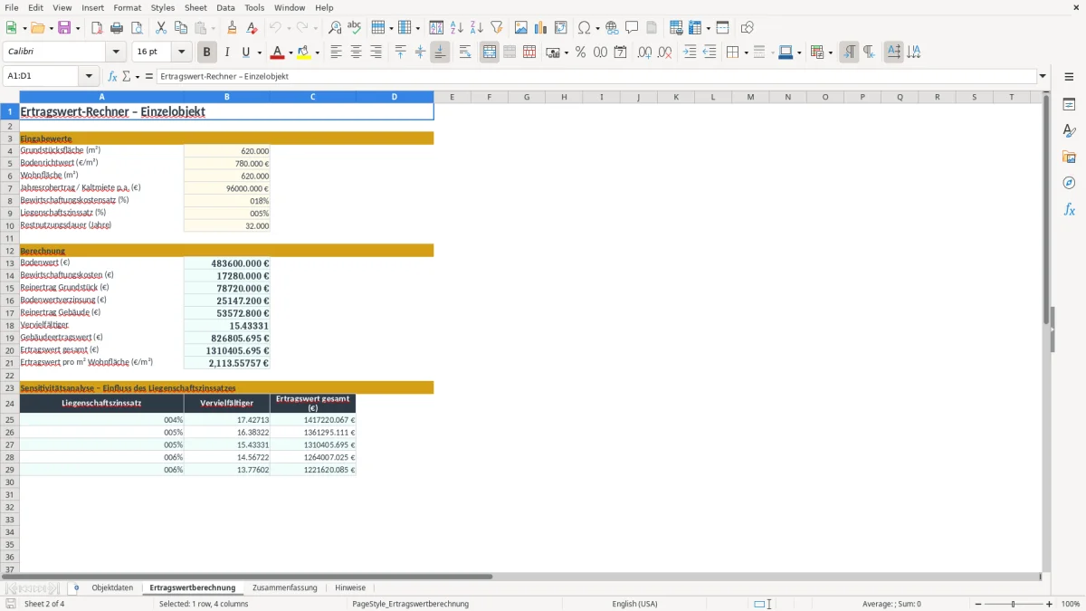Screen dimensions: 1086x611
Task: Switch to Zusammenfassung sheet tab
Action: [x=285, y=587]
